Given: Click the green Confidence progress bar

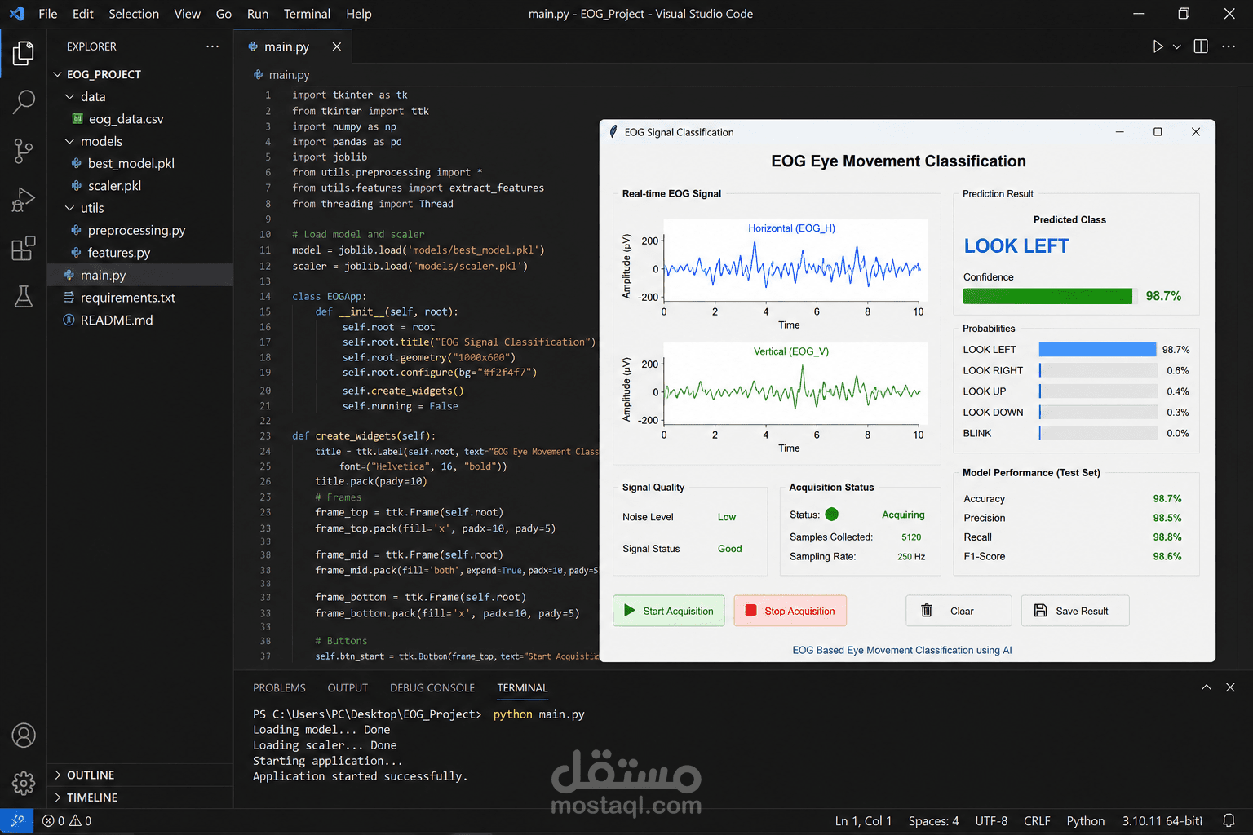Looking at the screenshot, I should click(1047, 296).
